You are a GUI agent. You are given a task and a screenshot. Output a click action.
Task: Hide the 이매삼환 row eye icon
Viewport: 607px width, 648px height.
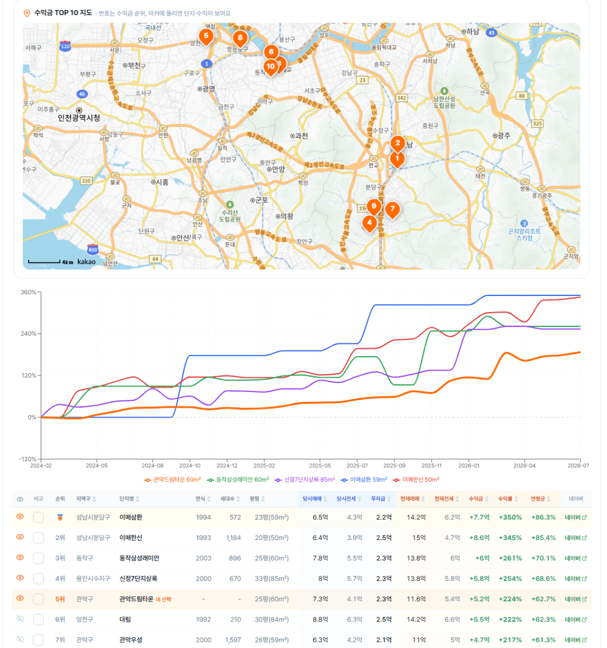20,517
